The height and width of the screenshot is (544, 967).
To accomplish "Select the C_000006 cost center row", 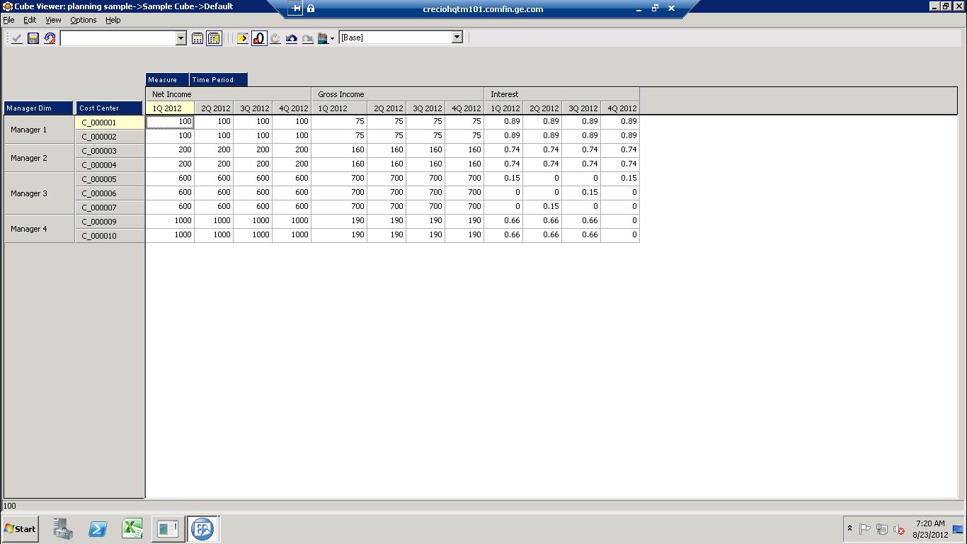I will point(110,193).
